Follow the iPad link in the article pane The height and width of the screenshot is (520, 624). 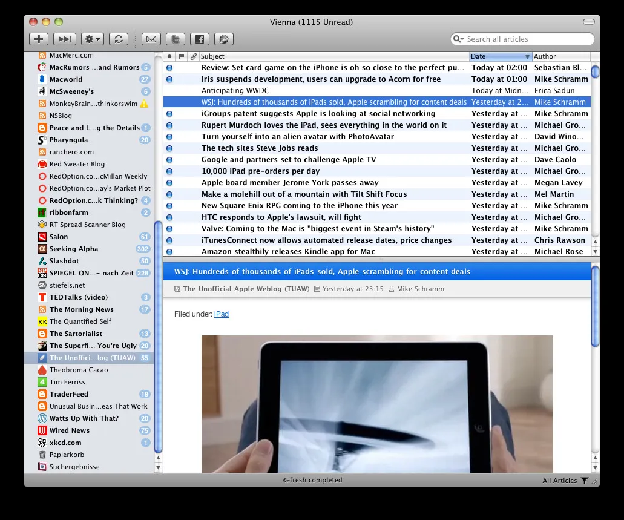click(221, 314)
